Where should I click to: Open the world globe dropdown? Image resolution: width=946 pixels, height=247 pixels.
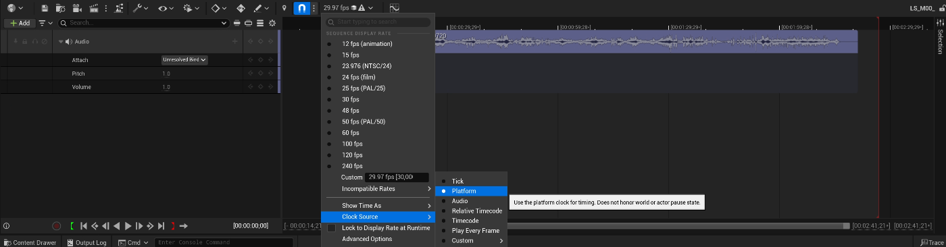(15, 8)
